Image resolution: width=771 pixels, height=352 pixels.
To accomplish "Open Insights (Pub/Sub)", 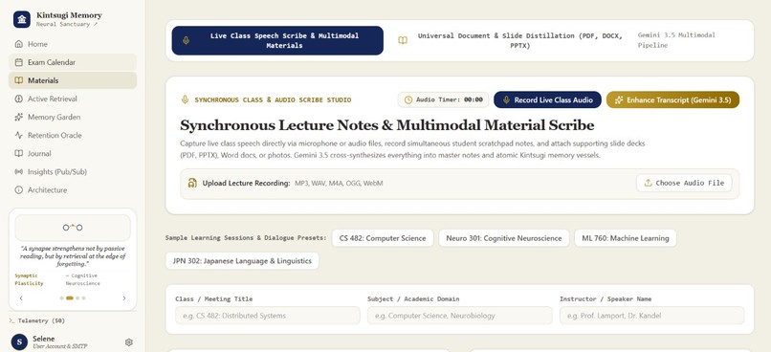I will pos(73,171).
